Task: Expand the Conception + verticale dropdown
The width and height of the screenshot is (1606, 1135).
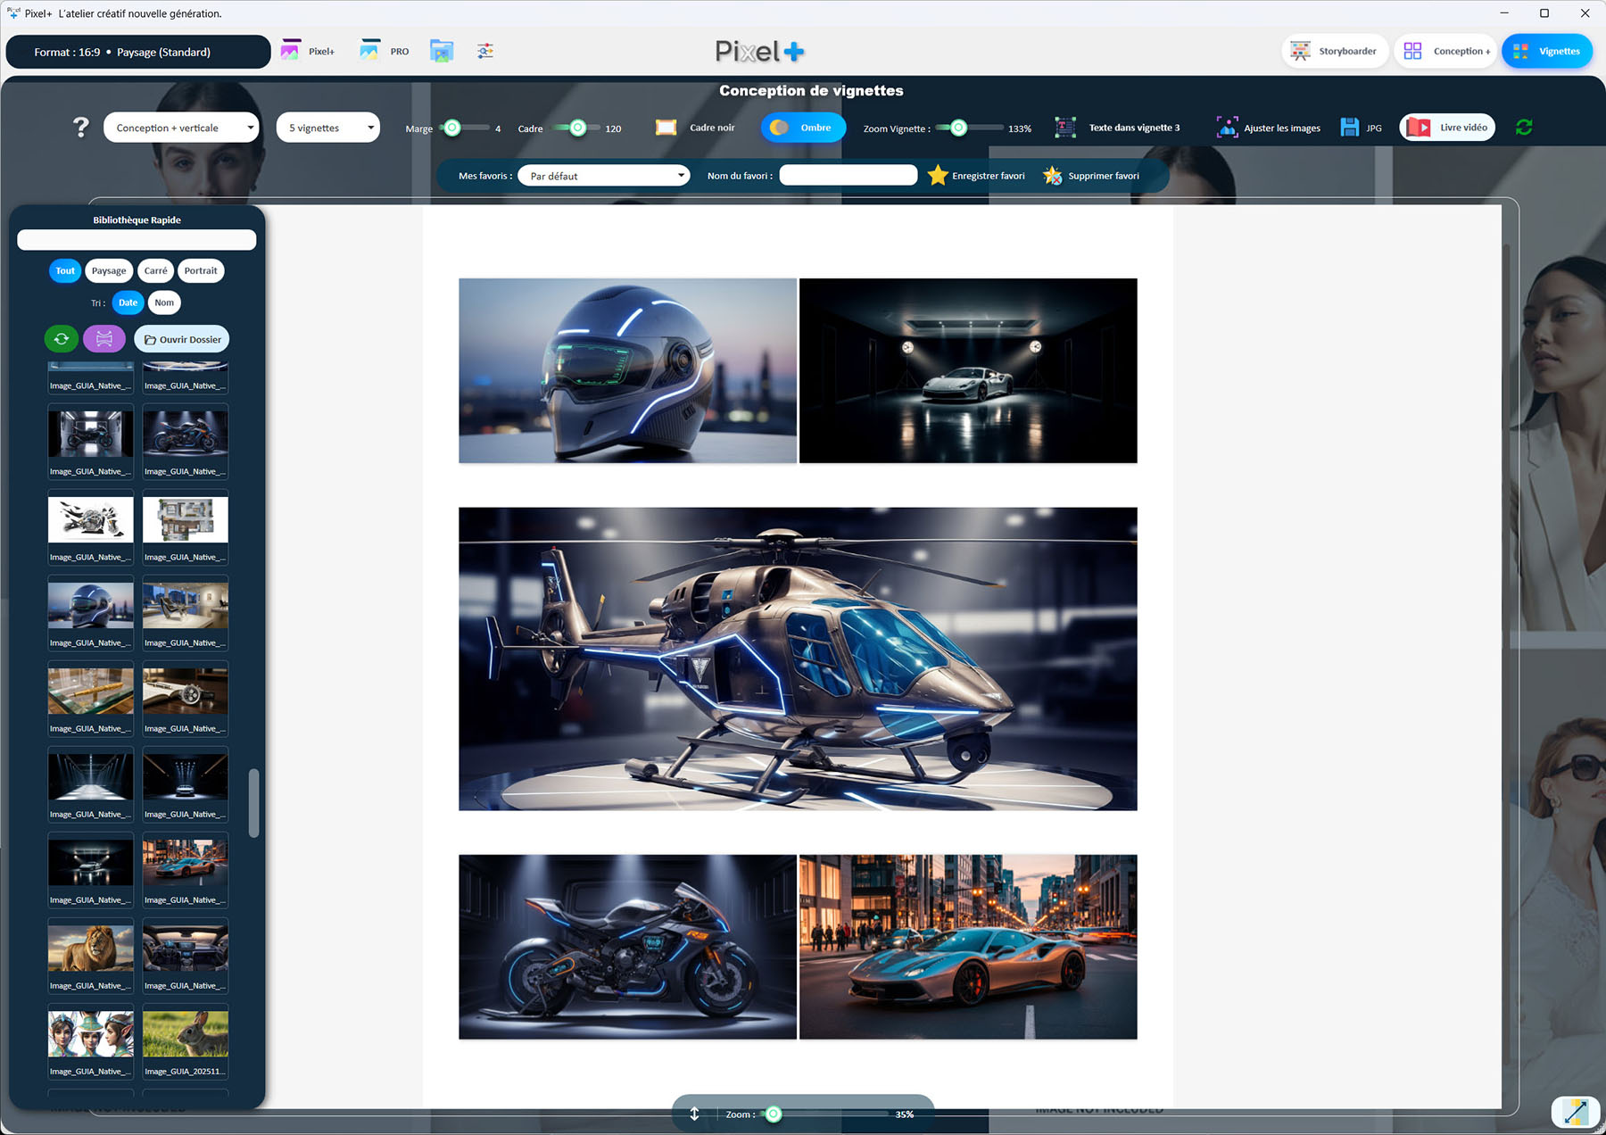Action: (181, 128)
